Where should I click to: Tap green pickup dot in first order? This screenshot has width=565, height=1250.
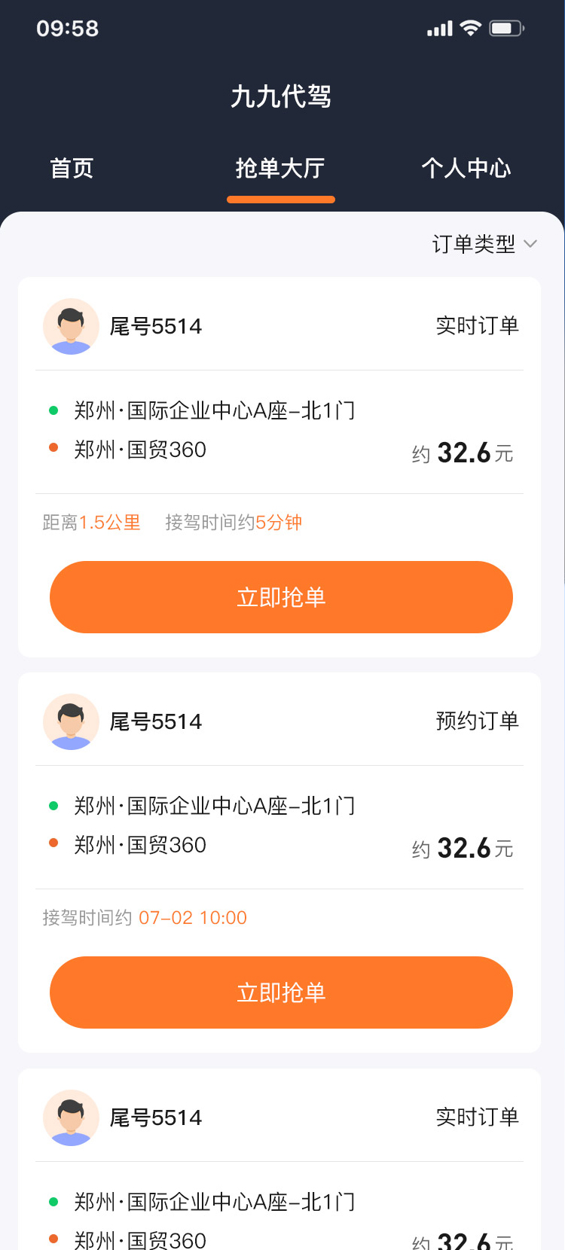[53, 410]
